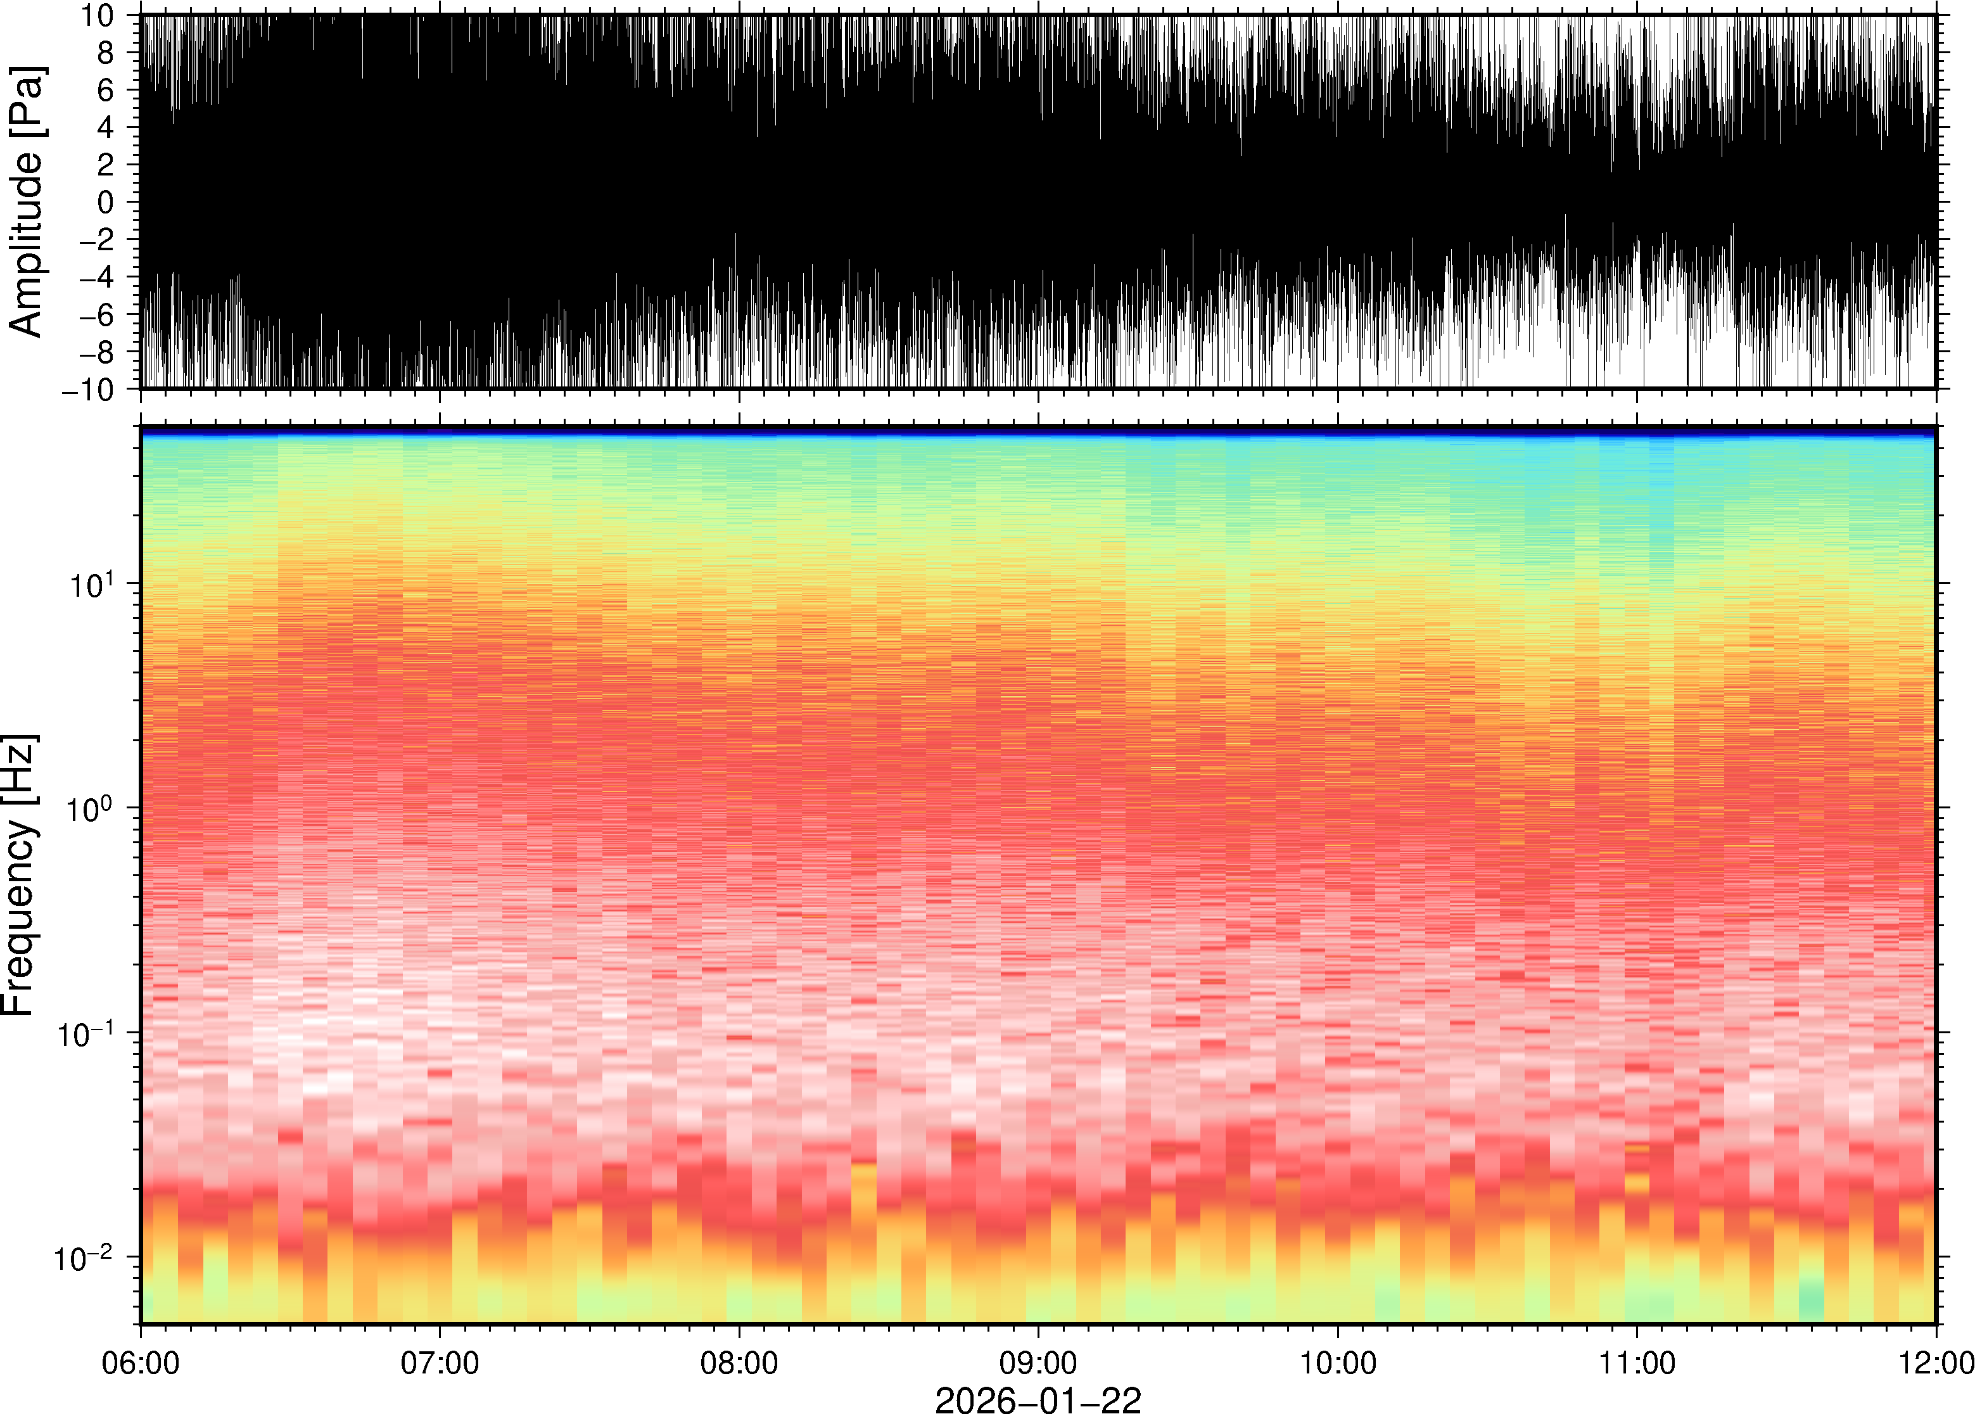Click the 2026-01-22 date label

1038,1399
